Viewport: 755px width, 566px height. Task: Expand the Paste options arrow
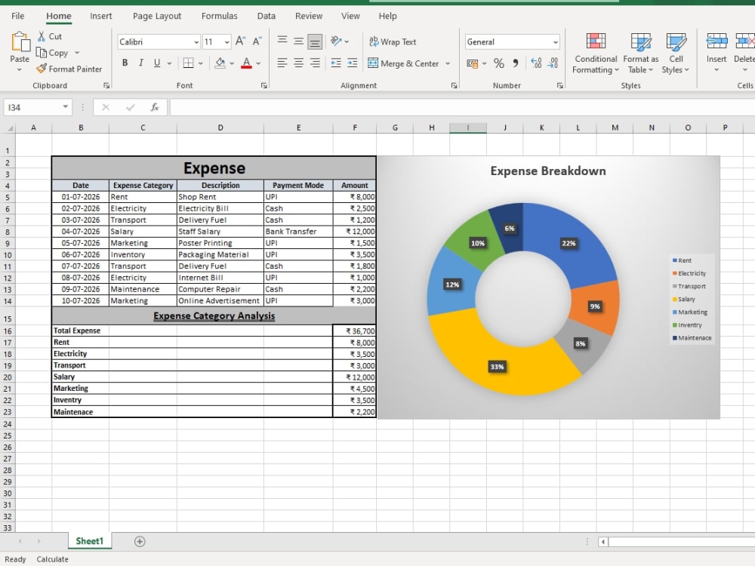click(x=20, y=69)
